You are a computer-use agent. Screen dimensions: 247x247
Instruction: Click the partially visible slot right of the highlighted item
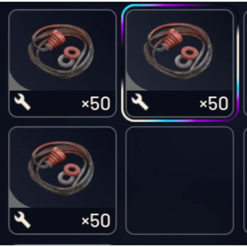click(x=245, y=63)
